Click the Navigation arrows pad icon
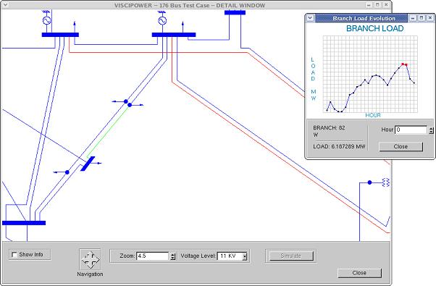 pos(90,260)
